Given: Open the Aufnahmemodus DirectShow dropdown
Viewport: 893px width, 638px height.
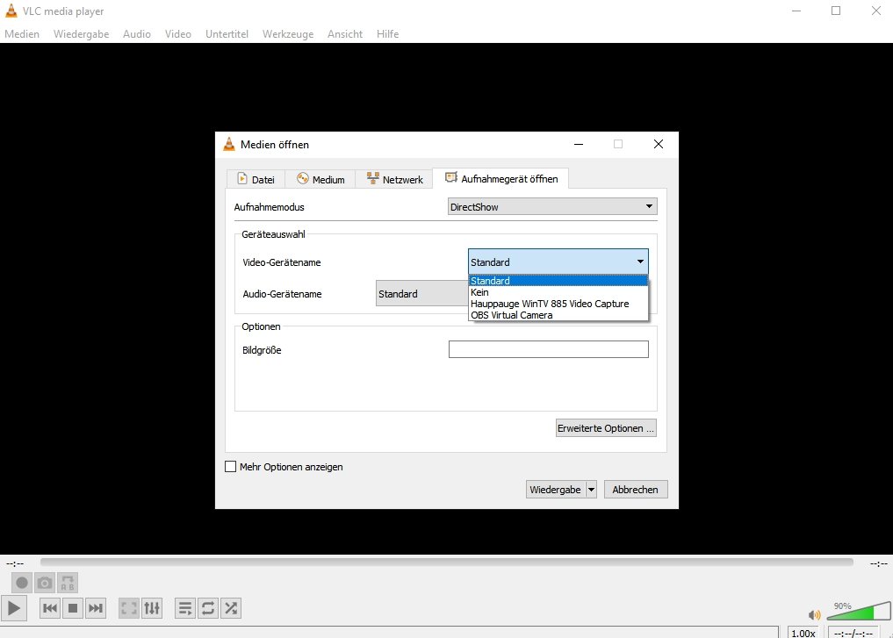Looking at the screenshot, I should (x=552, y=206).
